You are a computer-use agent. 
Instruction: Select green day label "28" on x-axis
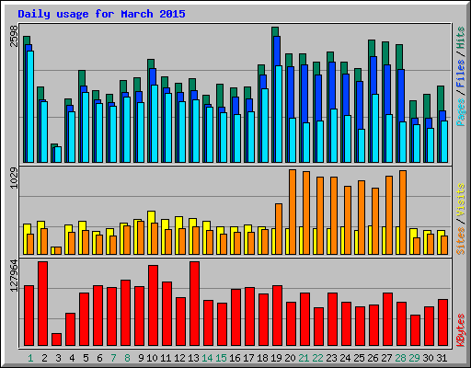click(400, 358)
